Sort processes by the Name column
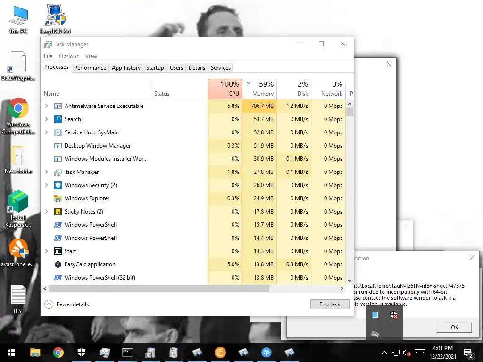The width and height of the screenshot is (483, 362). pos(96,89)
